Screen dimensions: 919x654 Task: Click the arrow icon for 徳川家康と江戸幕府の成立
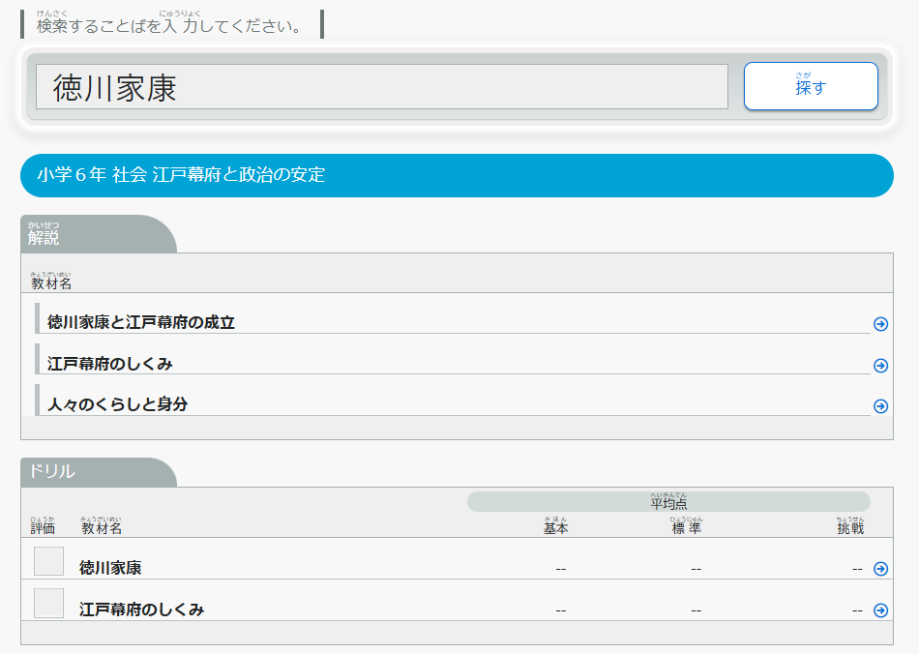[880, 324]
